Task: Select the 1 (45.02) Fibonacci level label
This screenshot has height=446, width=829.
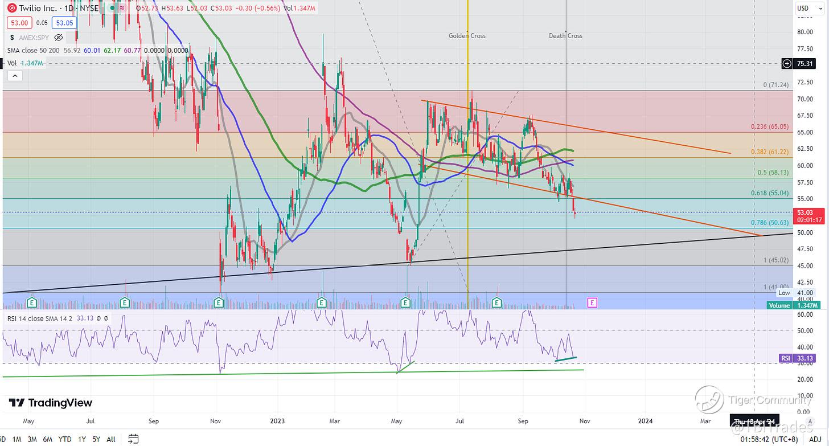Action: pyautogui.click(x=777, y=260)
